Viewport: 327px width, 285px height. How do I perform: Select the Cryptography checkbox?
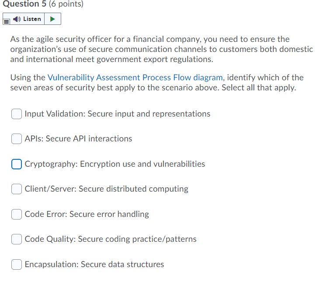[x=17, y=164]
